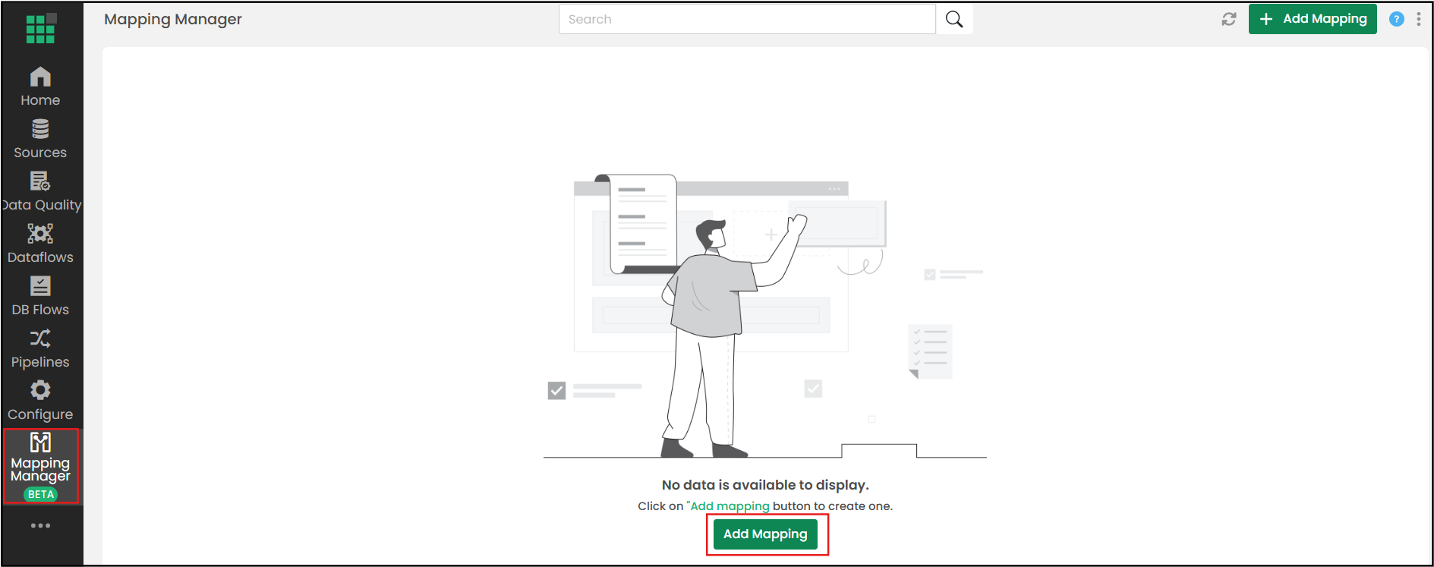
Task: Refresh the mapping list
Action: pyautogui.click(x=1229, y=19)
